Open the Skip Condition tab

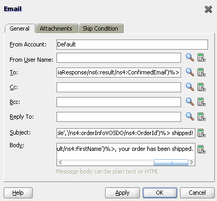[x=101, y=28]
